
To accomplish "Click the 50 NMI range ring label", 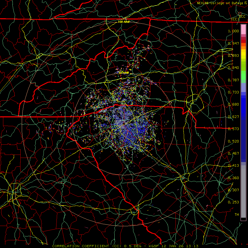I will 124,73.
